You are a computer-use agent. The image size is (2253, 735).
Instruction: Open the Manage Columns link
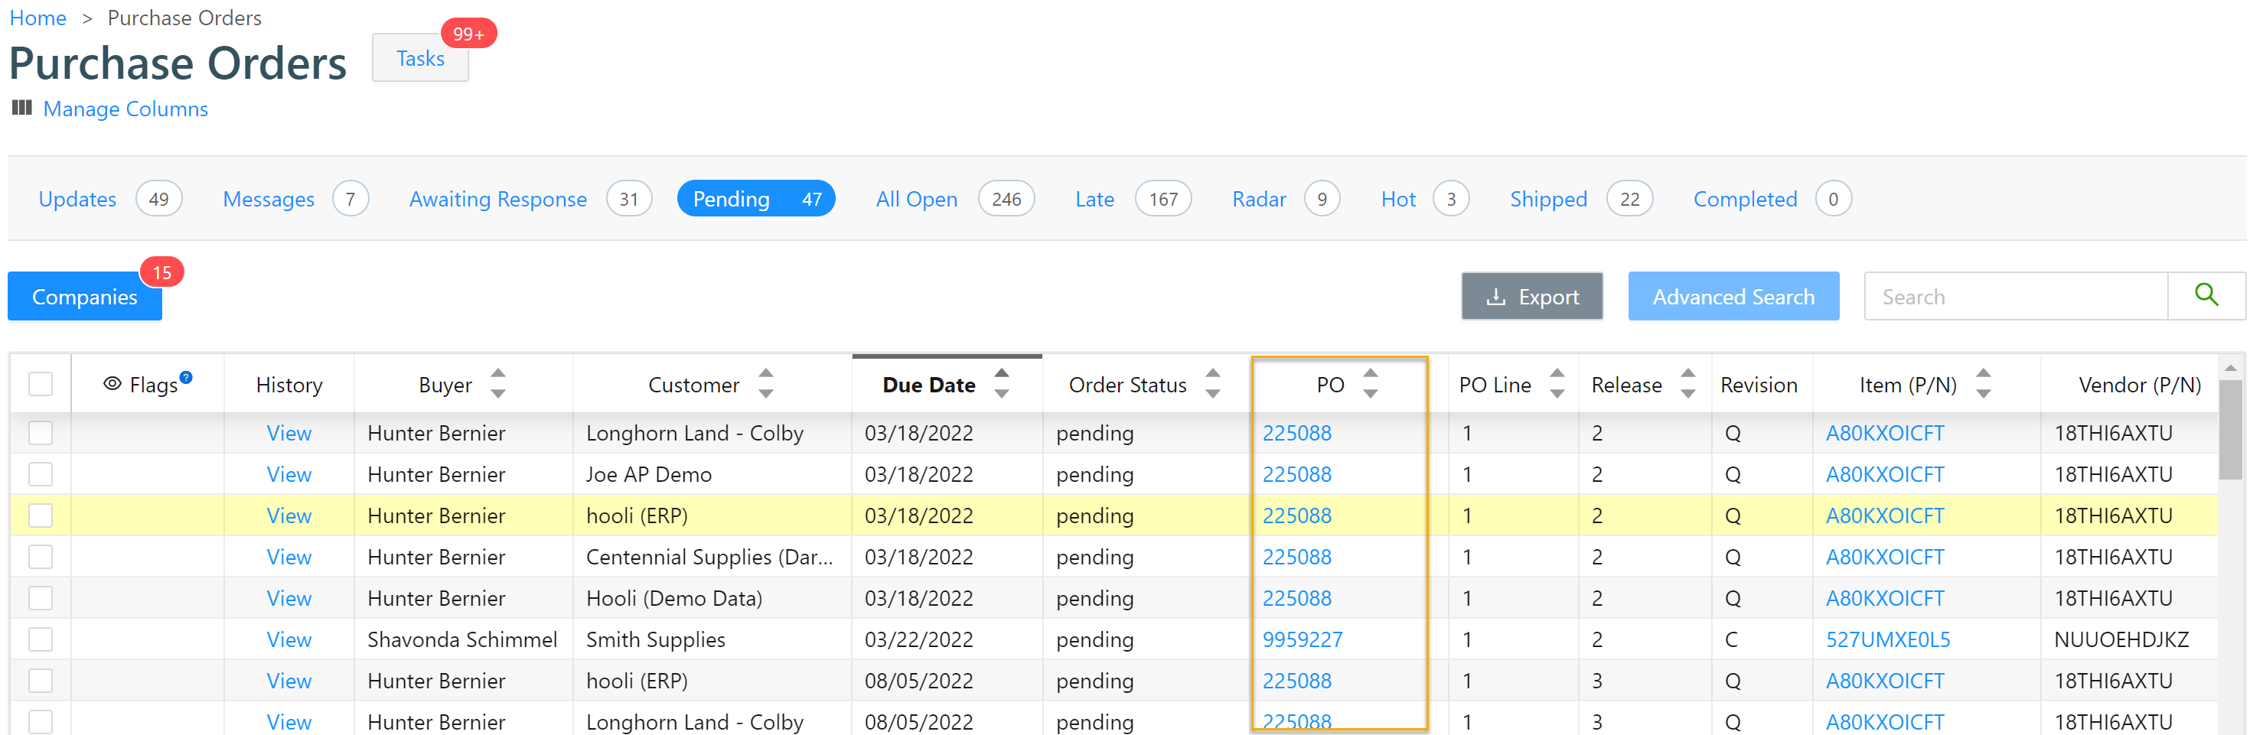(126, 109)
